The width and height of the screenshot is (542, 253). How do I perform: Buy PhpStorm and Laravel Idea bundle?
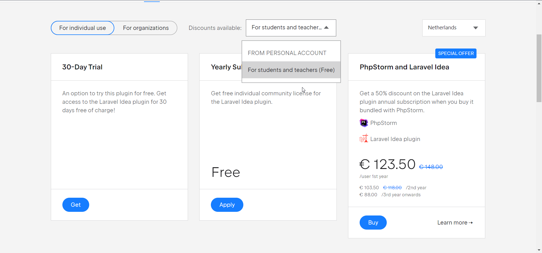coord(373,223)
